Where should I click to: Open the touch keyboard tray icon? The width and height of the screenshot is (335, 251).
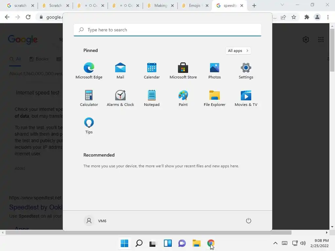click(285, 243)
